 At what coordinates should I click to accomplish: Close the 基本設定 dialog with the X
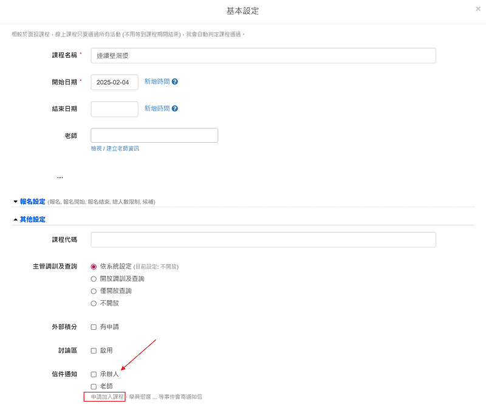[x=478, y=9]
